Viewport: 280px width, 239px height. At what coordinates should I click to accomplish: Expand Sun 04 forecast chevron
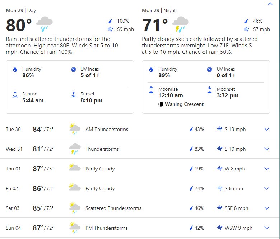[x=267, y=228]
